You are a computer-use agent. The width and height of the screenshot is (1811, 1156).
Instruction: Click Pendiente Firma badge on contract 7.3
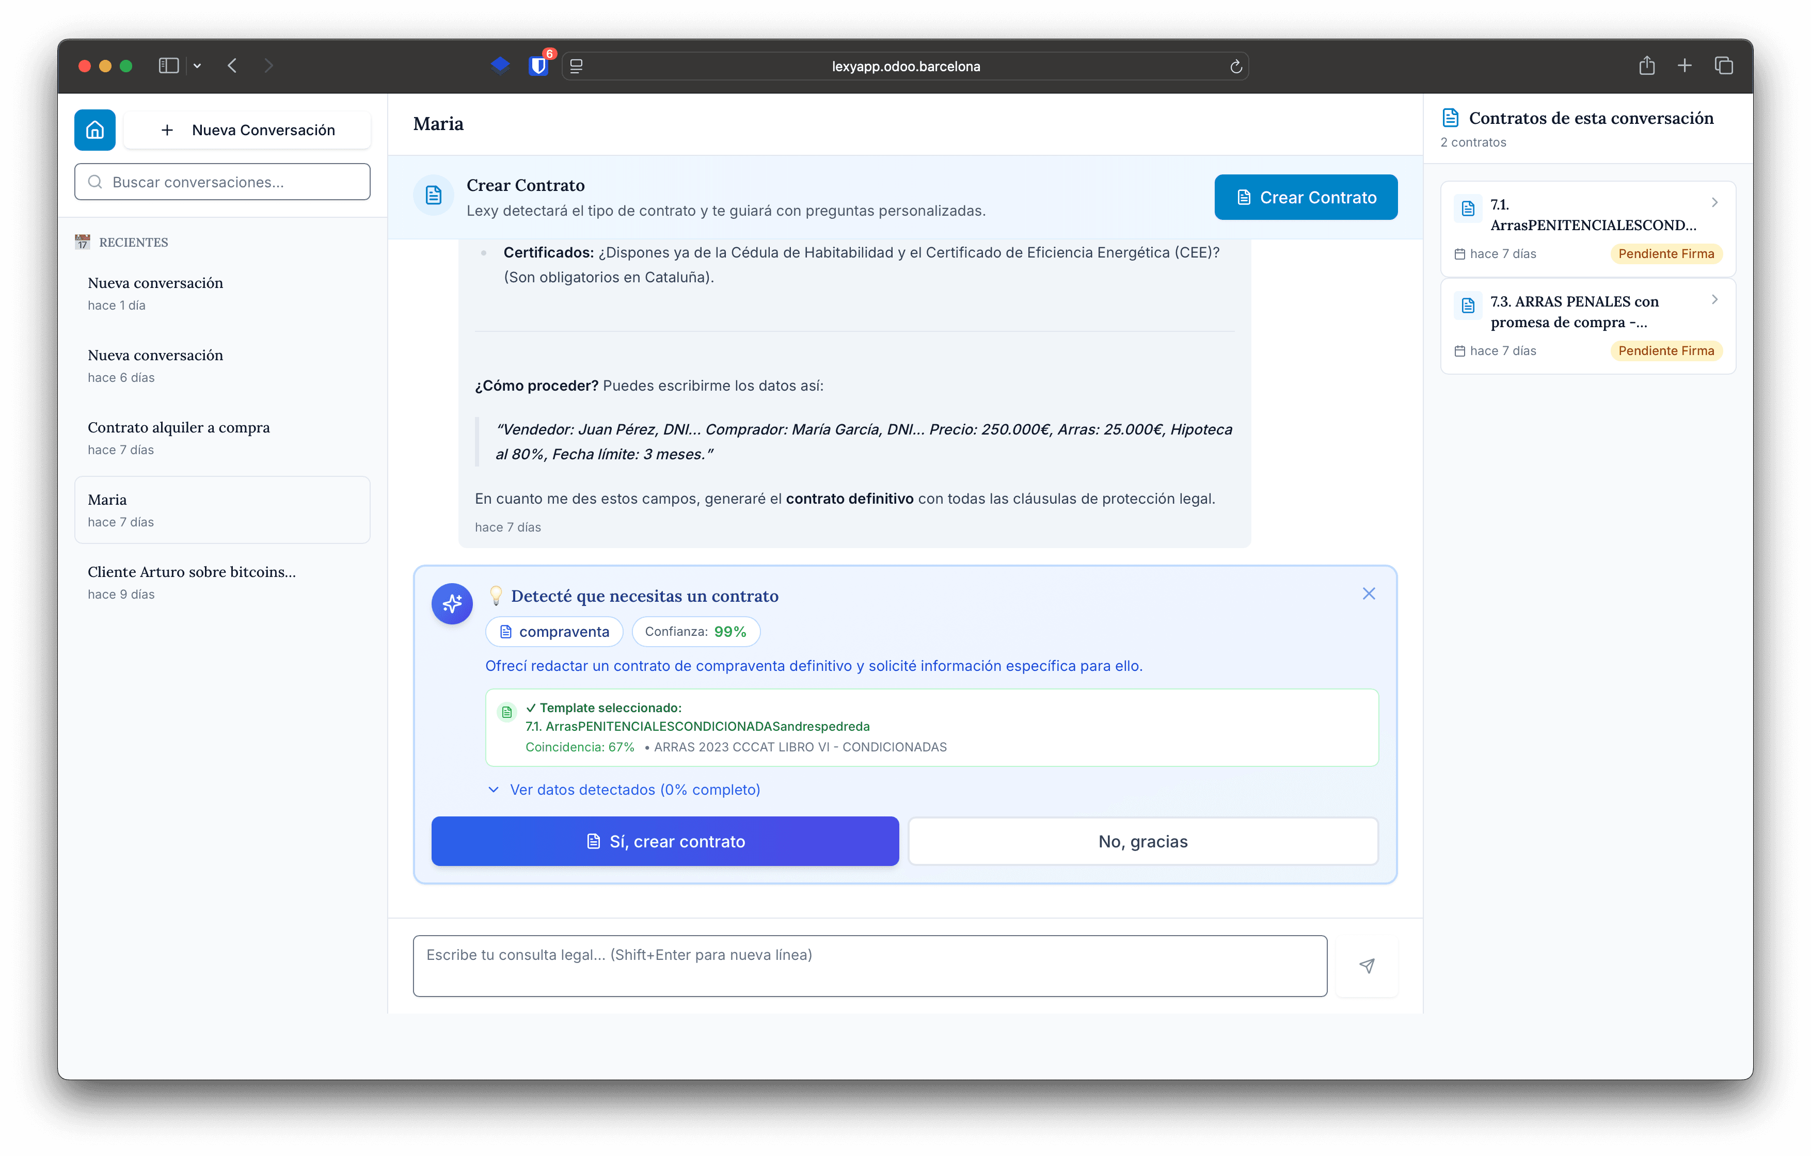[1666, 351]
